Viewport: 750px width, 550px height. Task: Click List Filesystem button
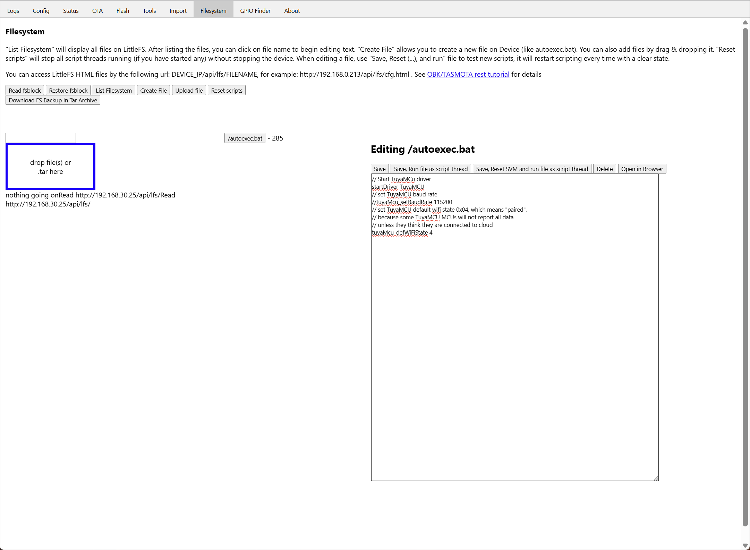[114, 91]
